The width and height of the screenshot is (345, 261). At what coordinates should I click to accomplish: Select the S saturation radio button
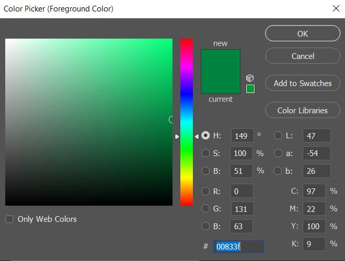click(205, 153)
